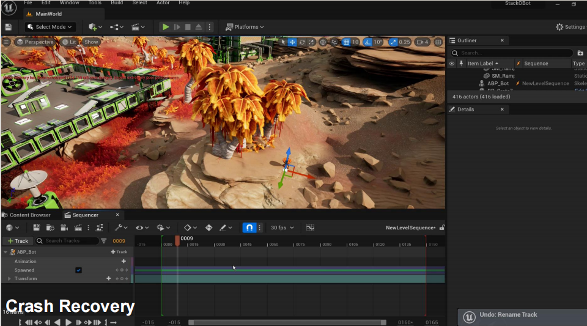This screenshot has width=587, height=326.
Task: Click the green add Track button
Action: click(17, 241)
